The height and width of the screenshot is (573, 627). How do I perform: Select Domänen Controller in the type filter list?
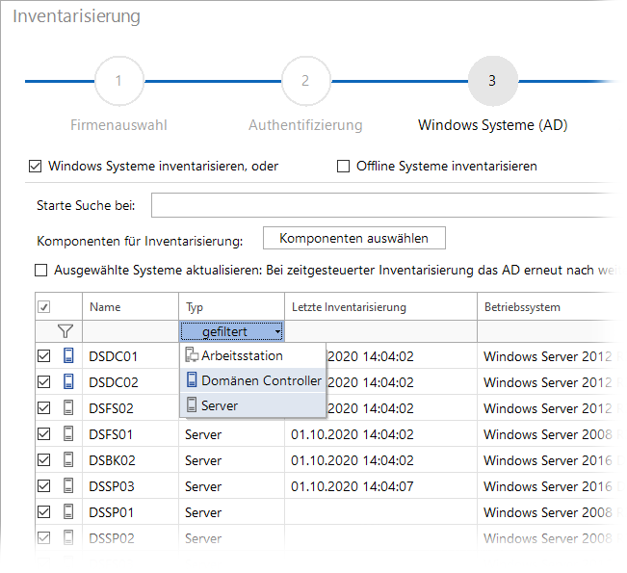click(252, 380)
